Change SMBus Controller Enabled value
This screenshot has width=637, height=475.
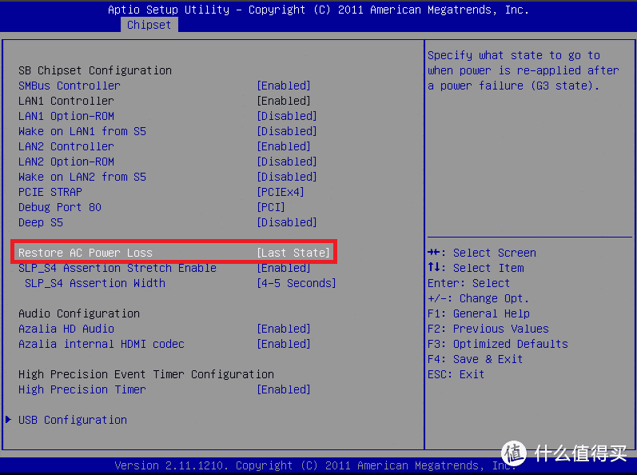pos(284,86)
